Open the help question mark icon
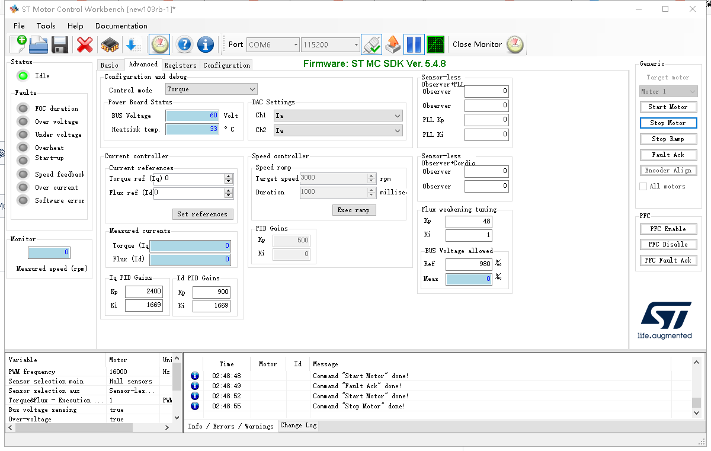The image size is (711, 451). pos(184,44)
